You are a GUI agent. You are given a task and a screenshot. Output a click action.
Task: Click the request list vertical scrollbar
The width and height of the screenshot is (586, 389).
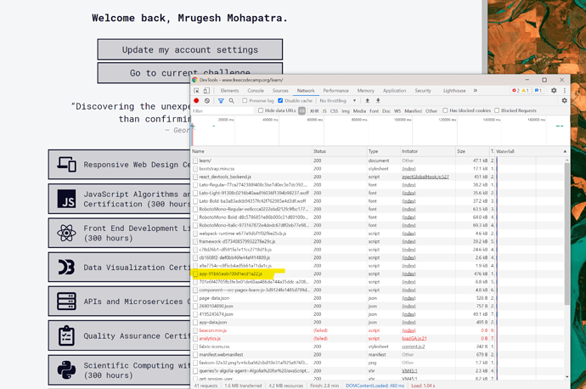(x=567, y=232)
